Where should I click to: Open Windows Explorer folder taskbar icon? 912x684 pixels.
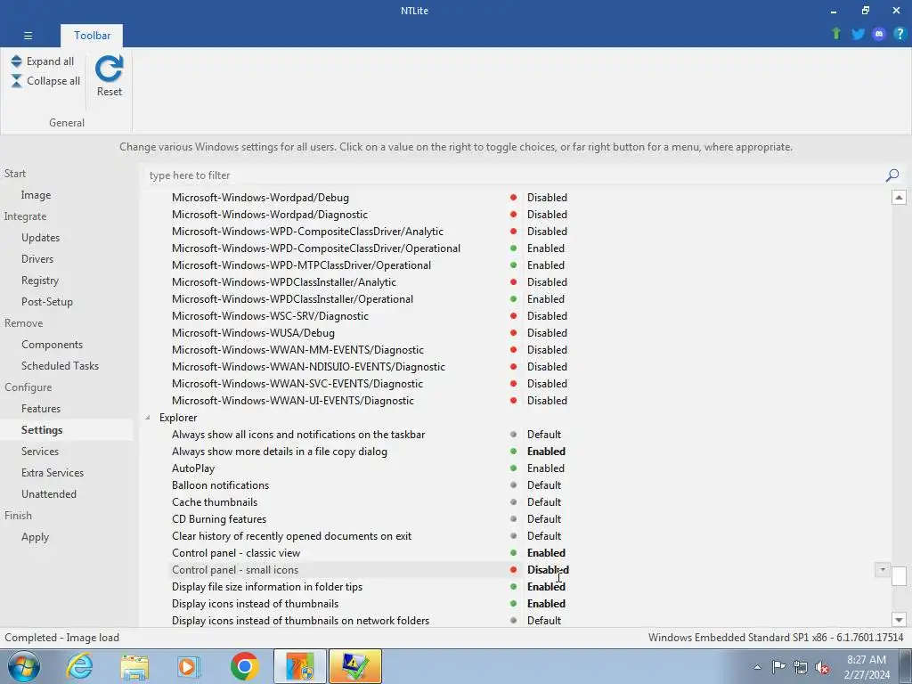point(134,666)
